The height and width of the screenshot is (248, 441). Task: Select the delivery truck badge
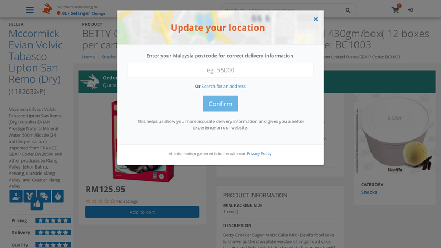44,196
